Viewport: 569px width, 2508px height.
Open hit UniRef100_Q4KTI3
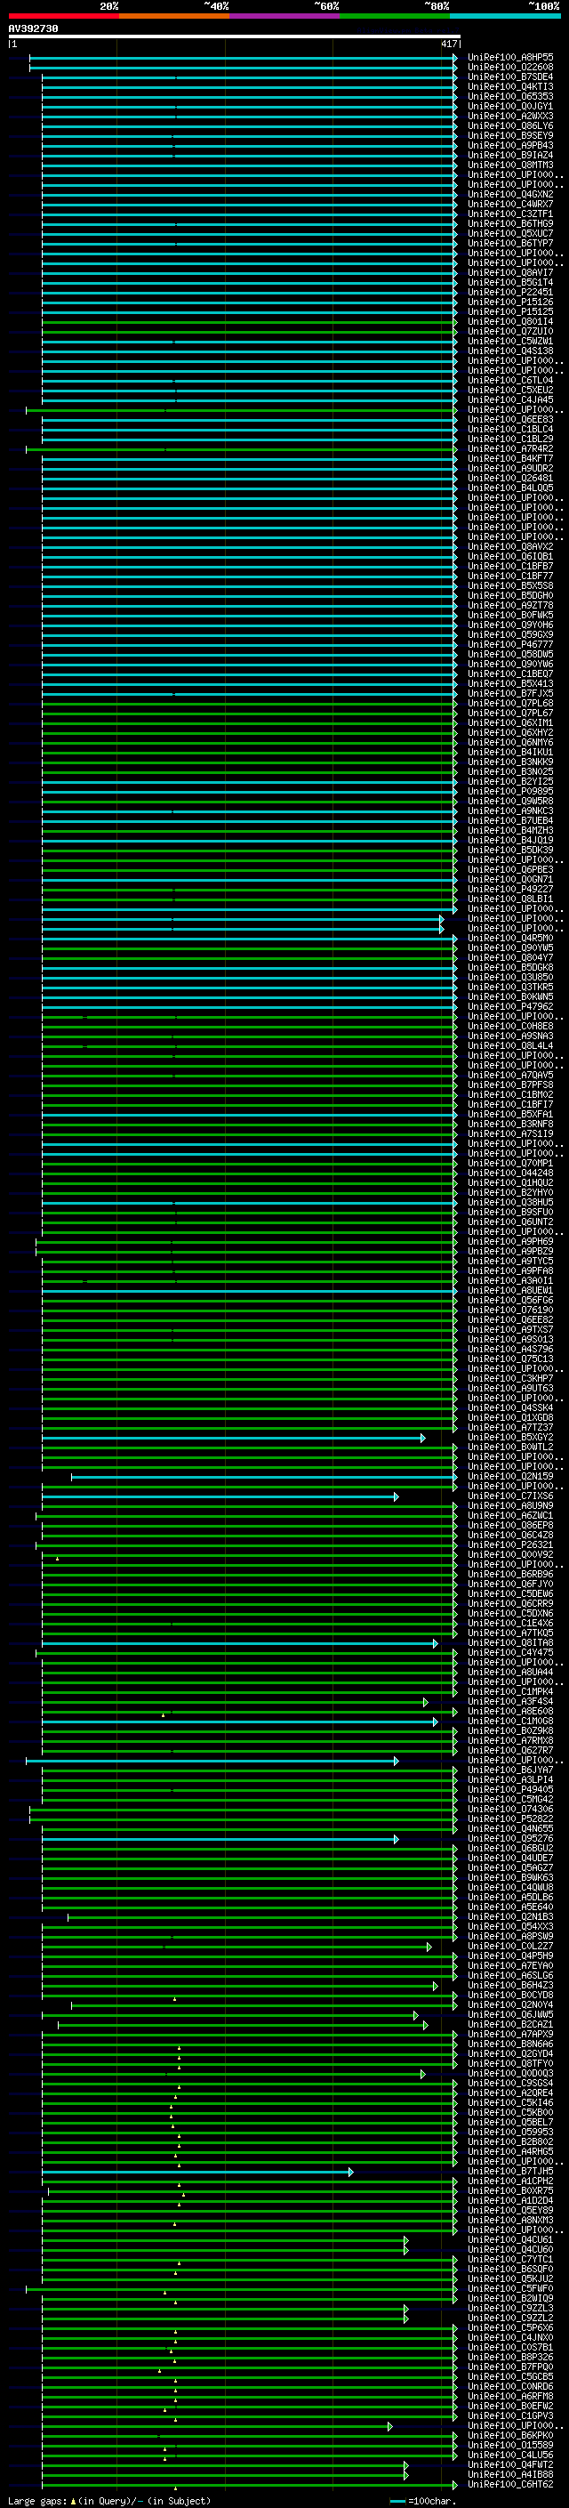[509, 86]
